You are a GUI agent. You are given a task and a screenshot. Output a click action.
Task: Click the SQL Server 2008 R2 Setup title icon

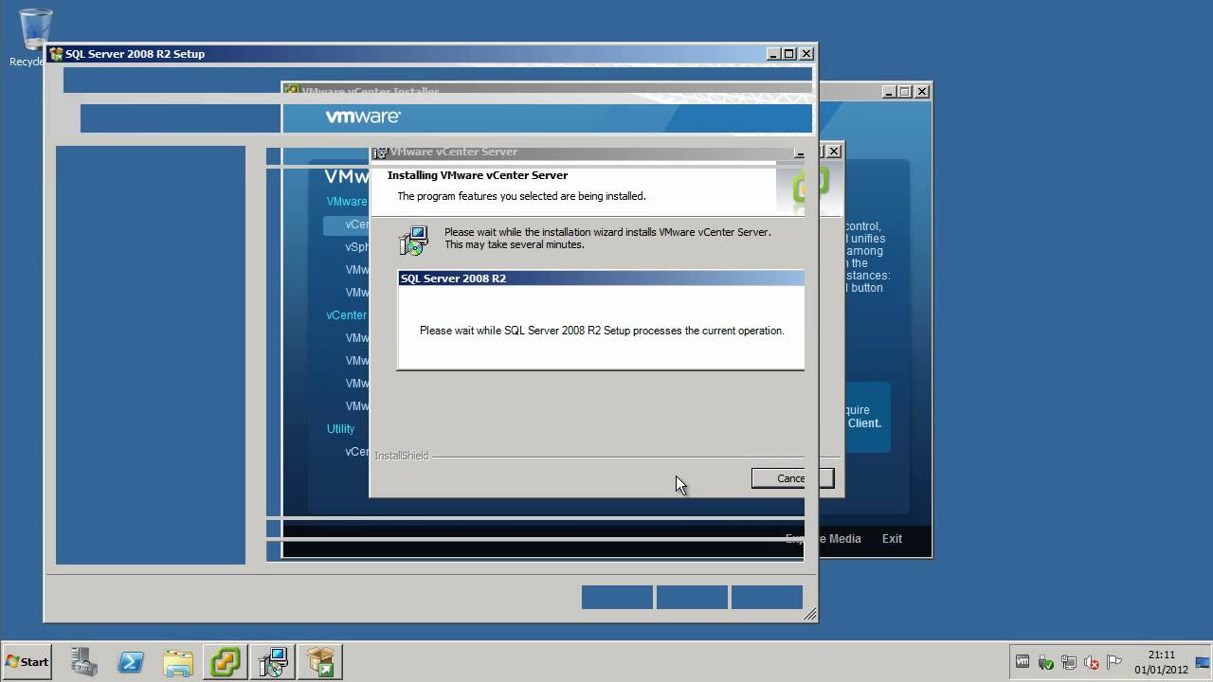(x=56, y=54)
